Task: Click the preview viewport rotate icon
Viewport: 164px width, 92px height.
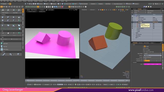Action: pos(71,10)
